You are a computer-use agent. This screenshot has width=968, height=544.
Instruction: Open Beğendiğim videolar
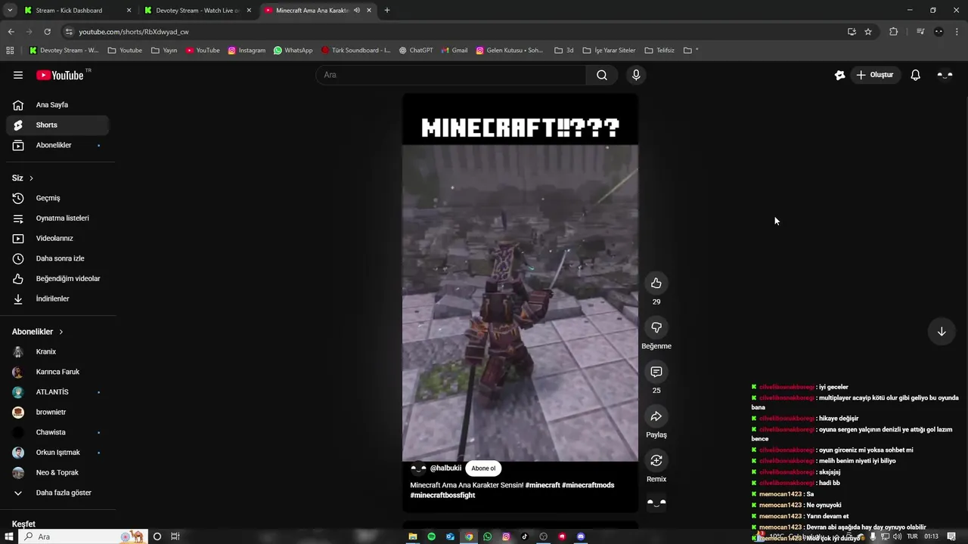57,279
